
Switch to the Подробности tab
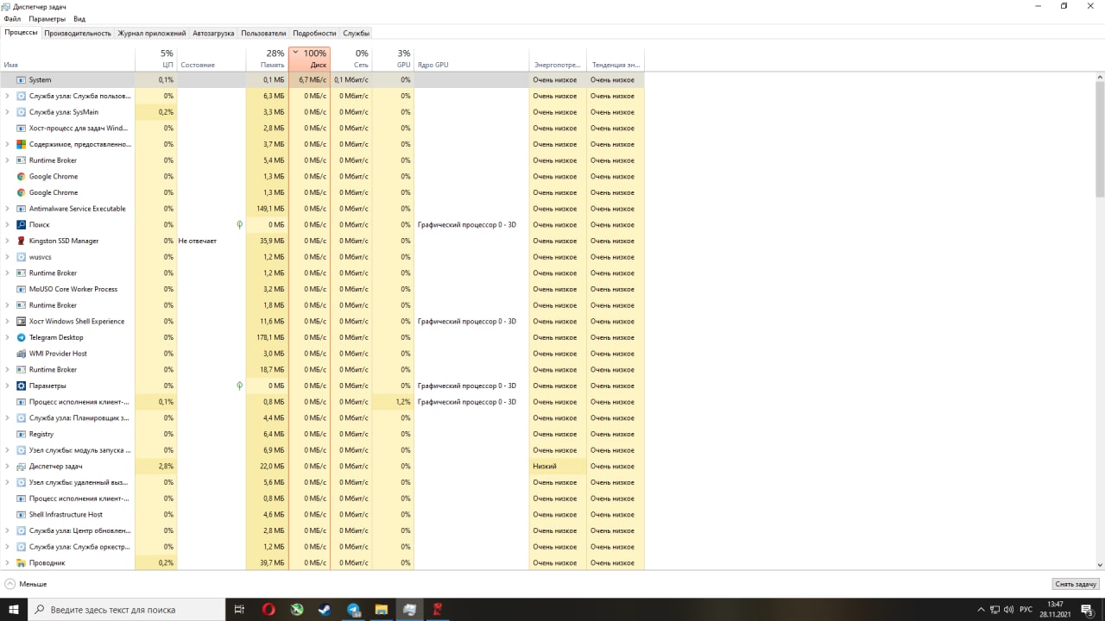click(314, 33)
